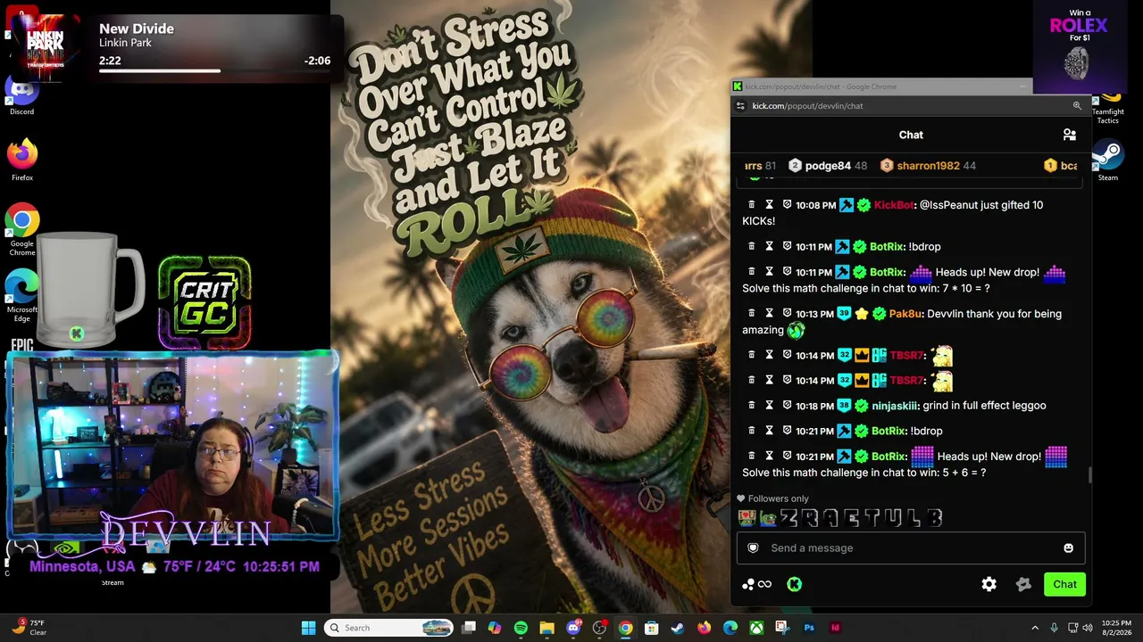Image resolution: width=1143 pixels, height=642 pixels.
Task: Click the first emote in quick emote row
Action: click(747, 517)
